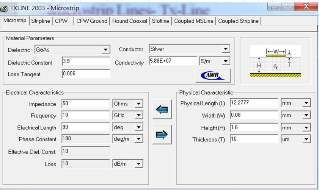Image resolution: width=319 pixels, height=190 pixels.
Task: Click the Conductivity field 5.88E+07
Action: 173,61
